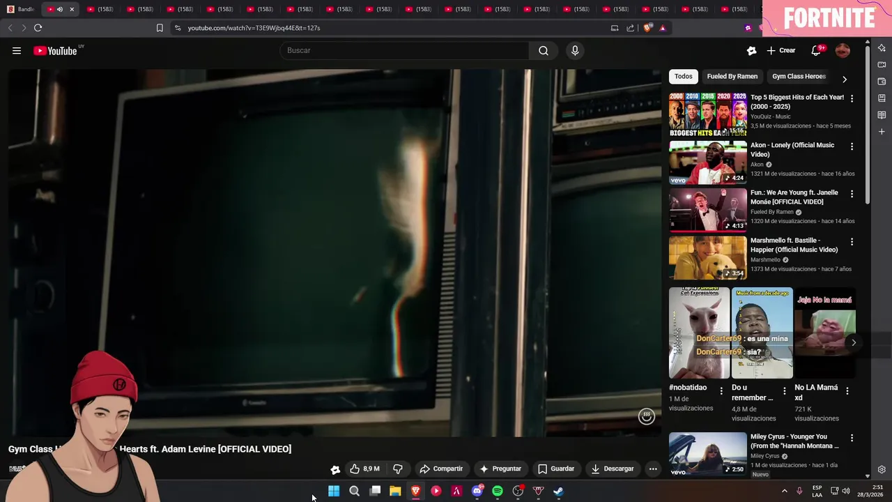The height and width of the screenshot is (502, 892).
Task: Select the Todos chip
Action: pos(683,76)
